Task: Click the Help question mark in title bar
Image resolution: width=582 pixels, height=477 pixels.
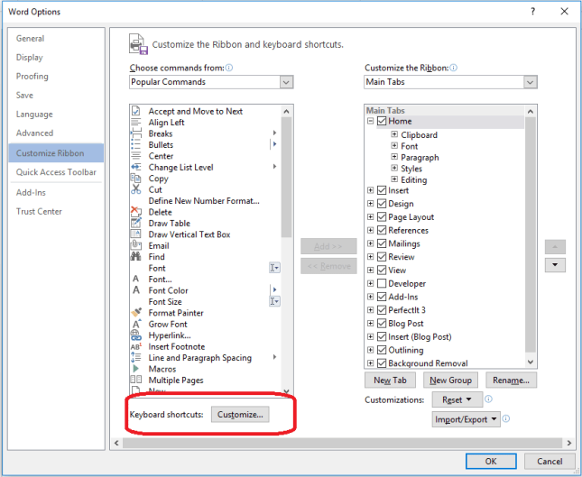Action: pos(533,12)
